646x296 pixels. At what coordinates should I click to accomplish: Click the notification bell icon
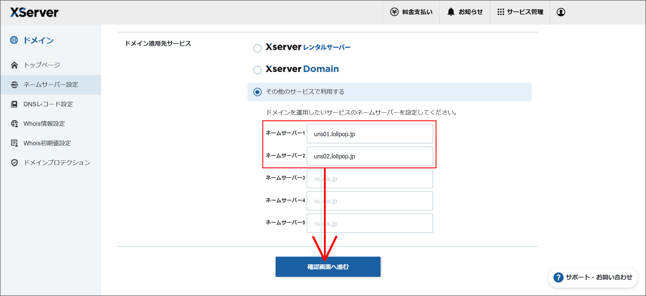451,12
